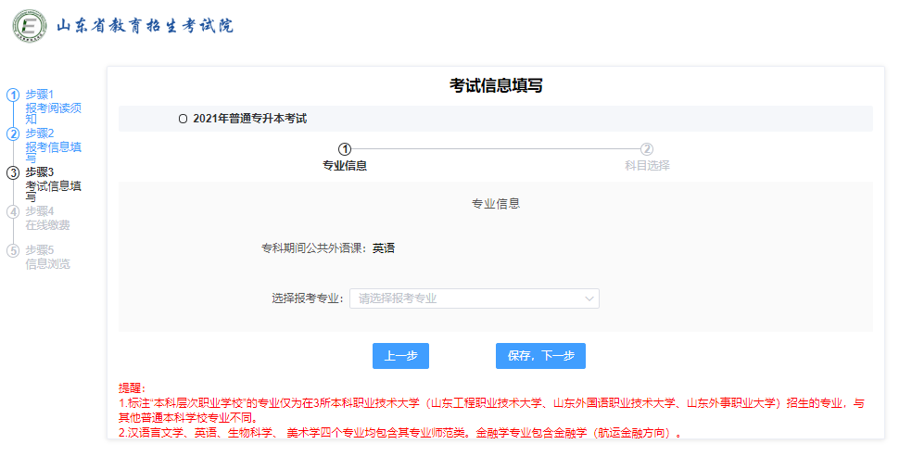
Task: Click the 上一步 button
Action: [x=400, y=356]
